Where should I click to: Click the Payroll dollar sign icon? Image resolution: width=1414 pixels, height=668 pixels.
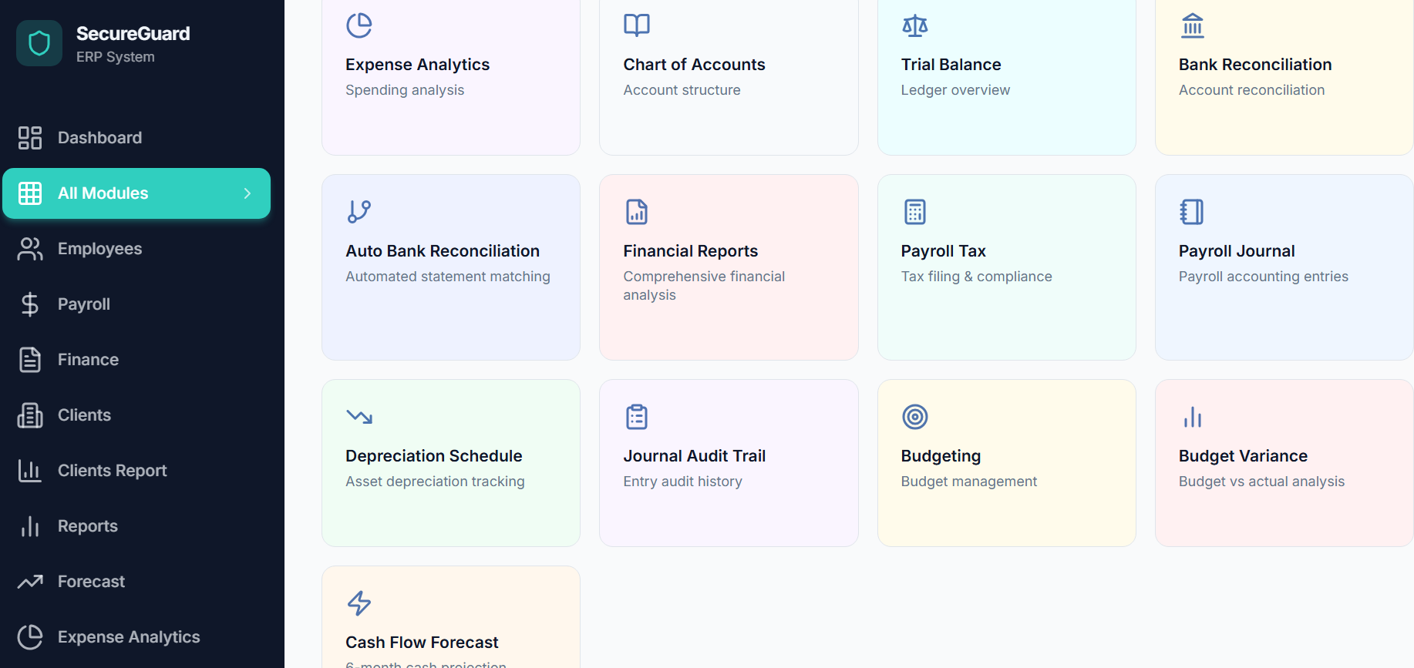30,304
